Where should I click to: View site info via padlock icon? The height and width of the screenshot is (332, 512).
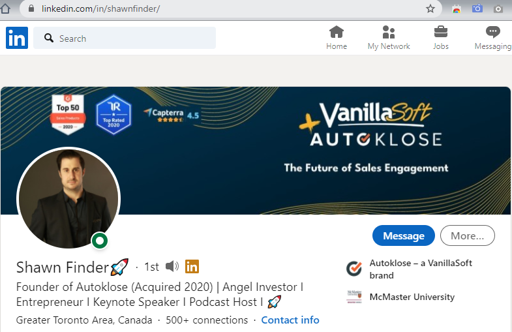click(31, 8)
